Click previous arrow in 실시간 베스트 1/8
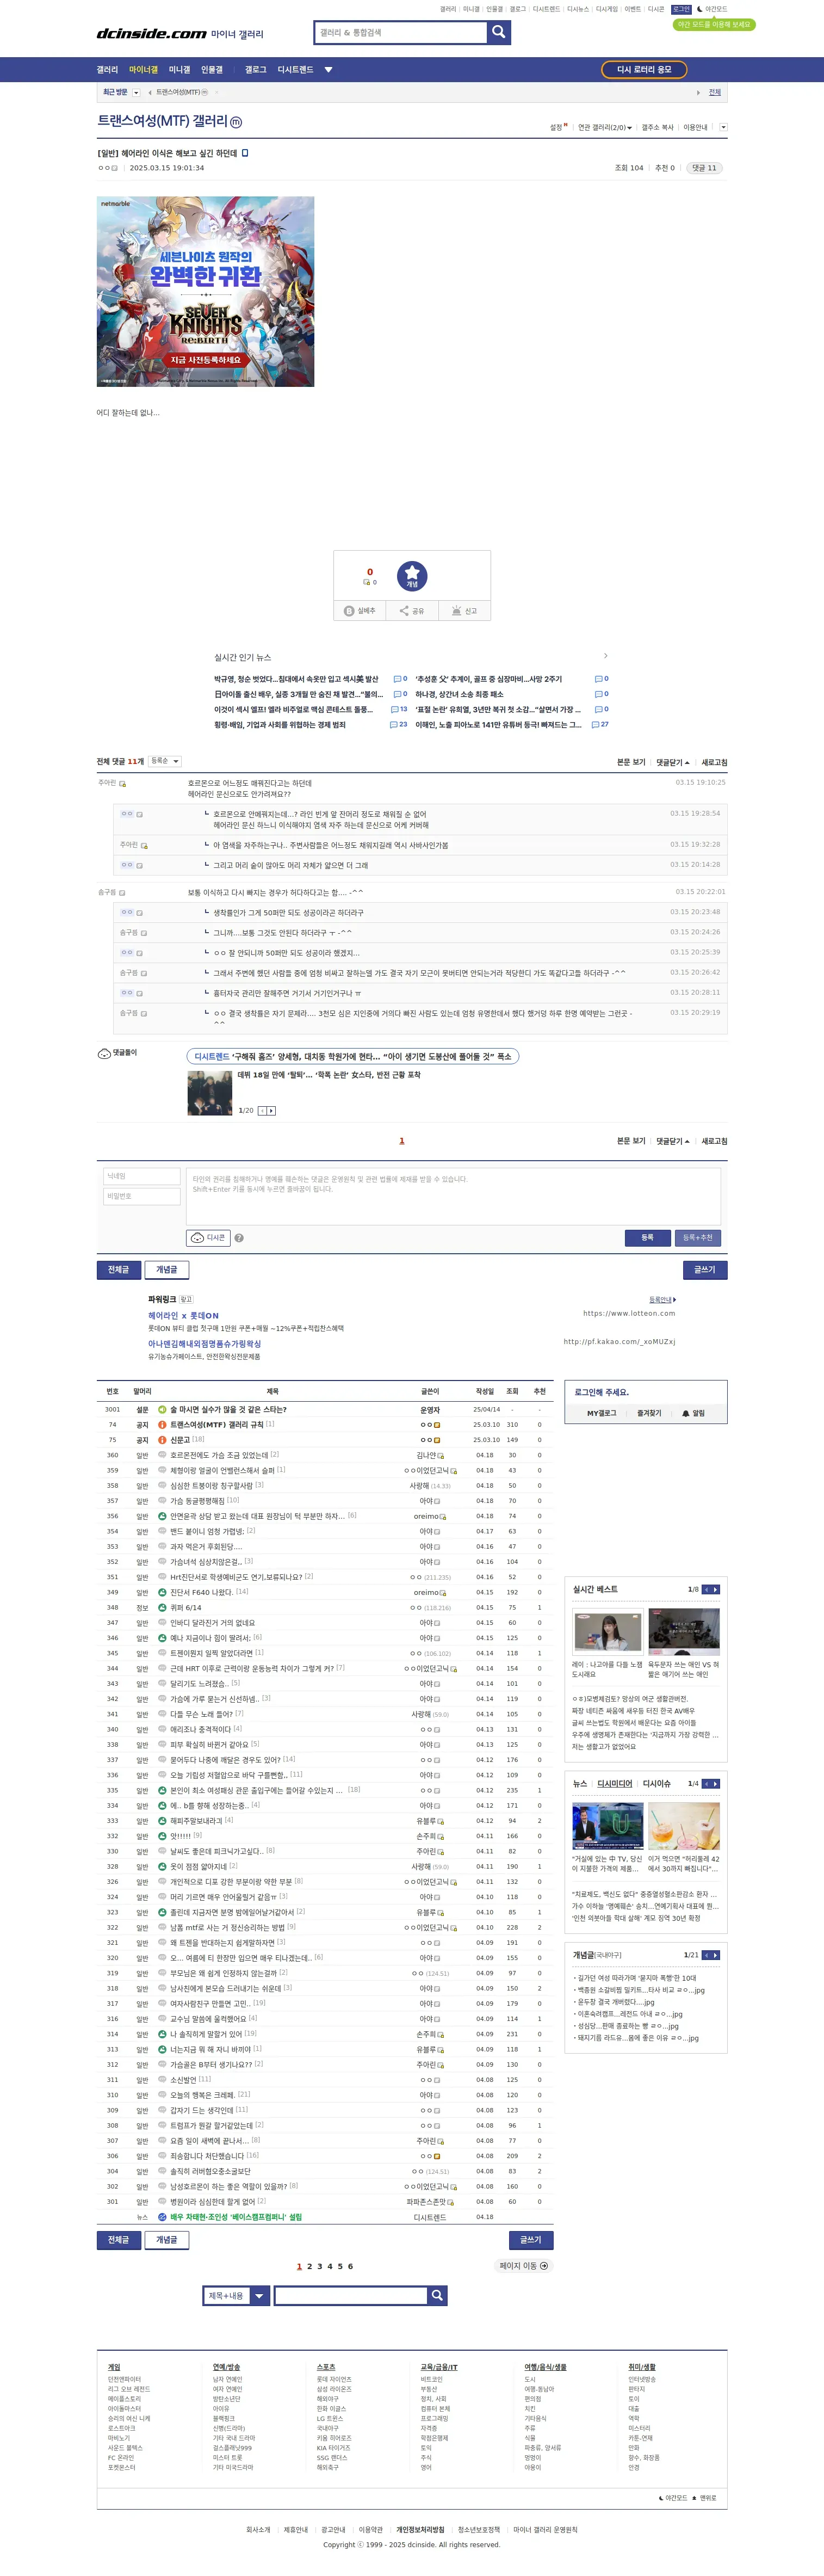 click(x=706, y=1589)
